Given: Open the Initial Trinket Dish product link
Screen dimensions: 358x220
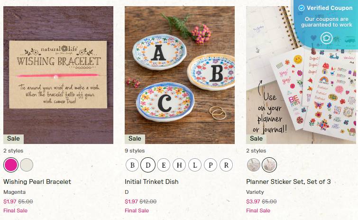Looking at the screenshot, I should click(x=152, y=182).
